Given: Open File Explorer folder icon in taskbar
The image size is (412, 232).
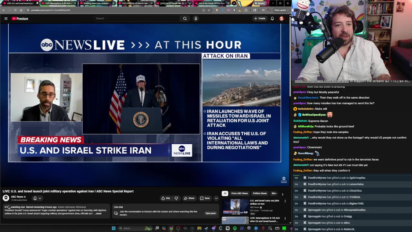Looking at the screenshot, I should point(199,228).
